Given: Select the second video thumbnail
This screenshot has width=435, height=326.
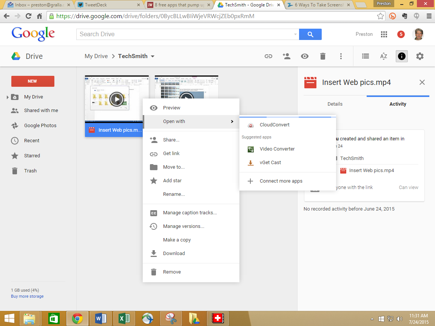Looking at the screenshot, I should [x=187, y=87].
